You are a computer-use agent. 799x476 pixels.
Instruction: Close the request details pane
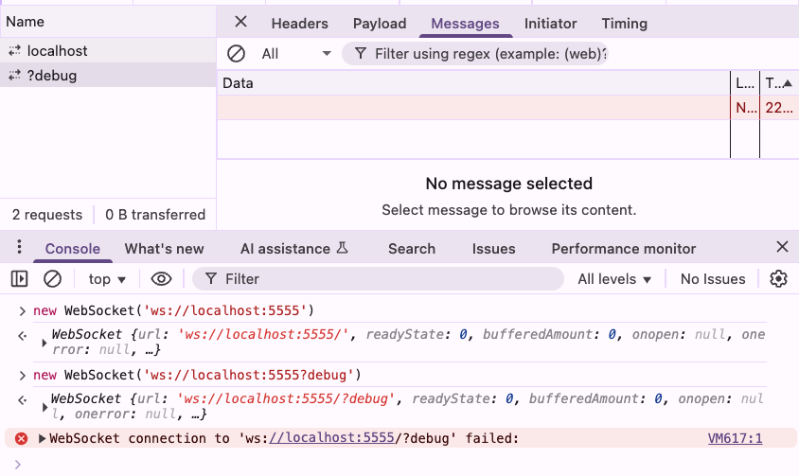pos(241,23)
